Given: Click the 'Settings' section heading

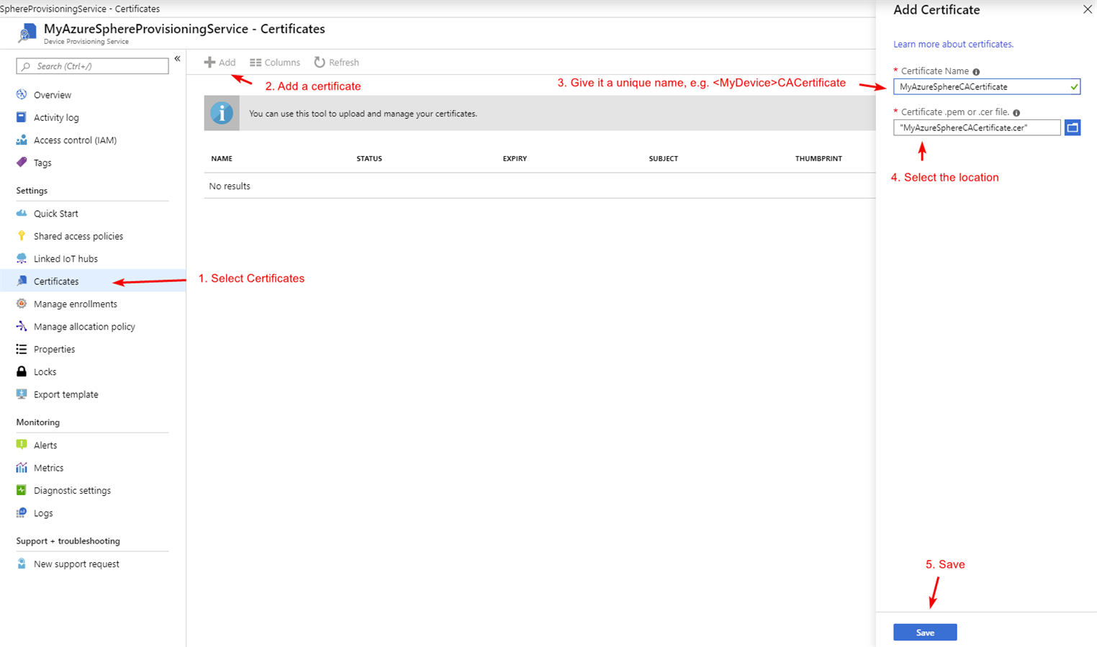Looking at the screenshot, I should (32, 191).
